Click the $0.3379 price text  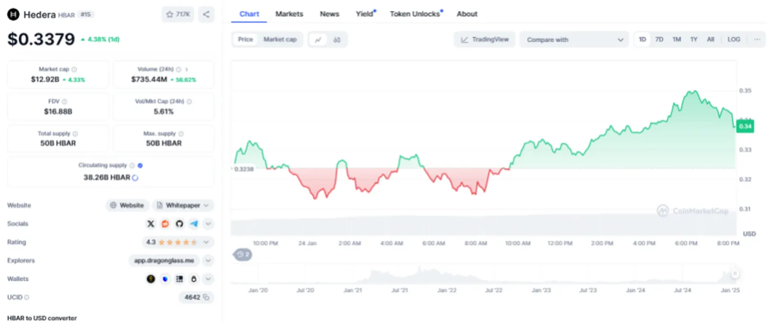tap(41, 39)
